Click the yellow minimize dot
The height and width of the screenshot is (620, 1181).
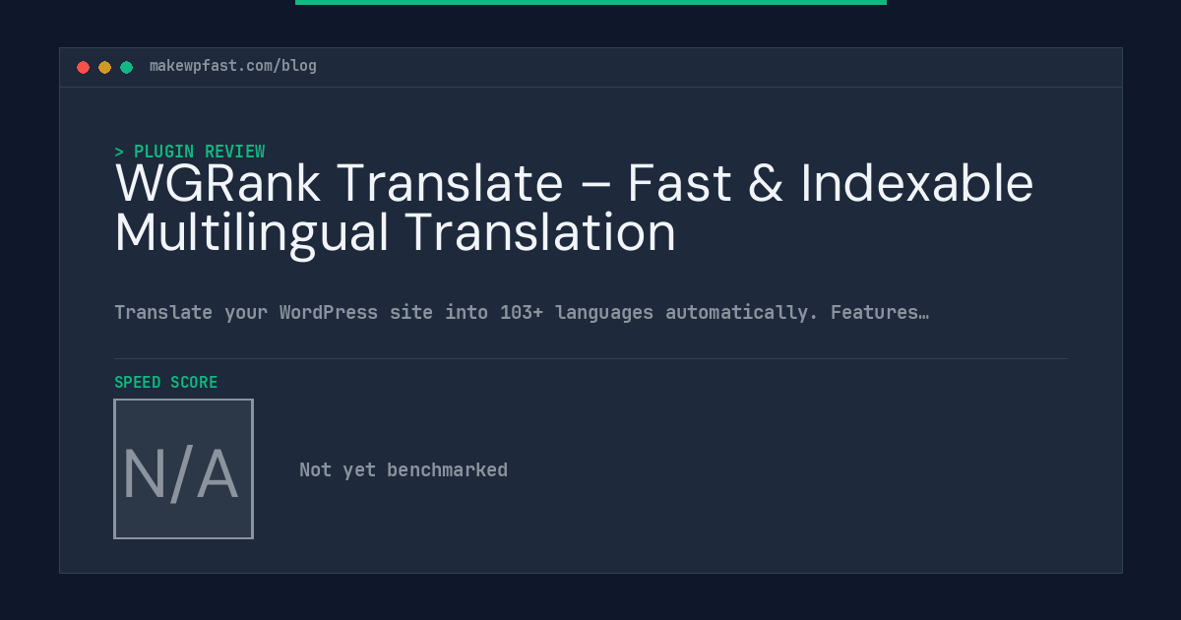(x=104, y=67)
